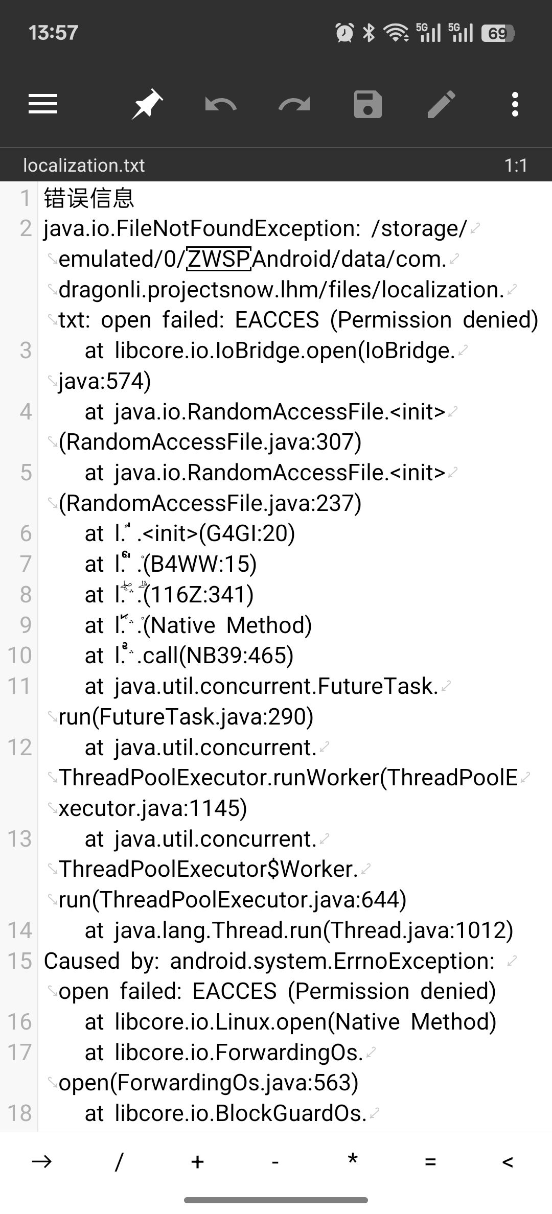Place cursor on the ZWSP marker
This screenshot has width=552, height=1214.
219,259
